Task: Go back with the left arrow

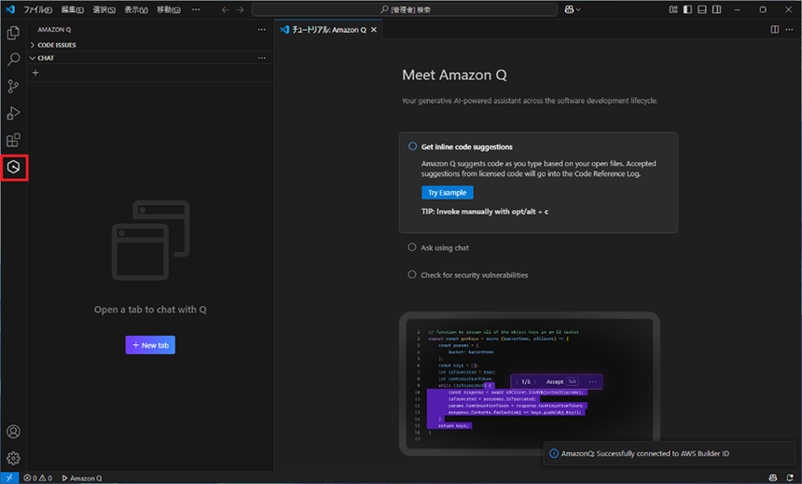Action: click(x=225, y=9)
